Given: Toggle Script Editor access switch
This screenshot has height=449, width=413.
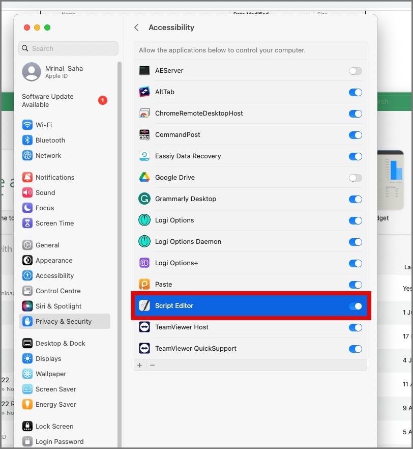Looking at the screenshot, I should [x=355, y=306].
